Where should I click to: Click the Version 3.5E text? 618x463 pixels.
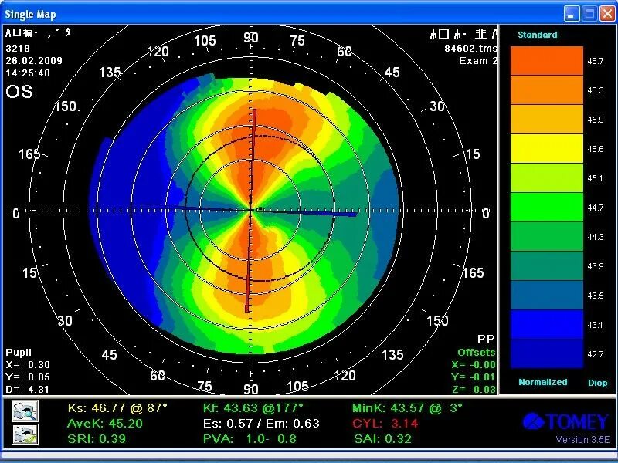582,440
